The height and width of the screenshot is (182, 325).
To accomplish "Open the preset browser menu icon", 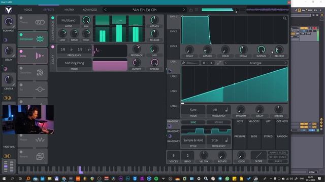I will [x=197, y=10].
